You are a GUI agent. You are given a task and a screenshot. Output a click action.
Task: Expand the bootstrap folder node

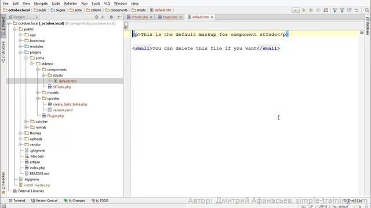[20, 40]
